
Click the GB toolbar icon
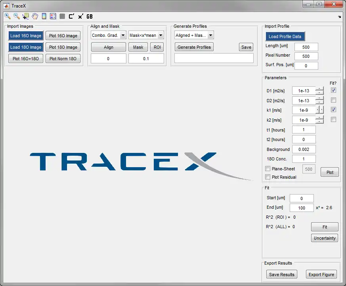coord(89,16)
